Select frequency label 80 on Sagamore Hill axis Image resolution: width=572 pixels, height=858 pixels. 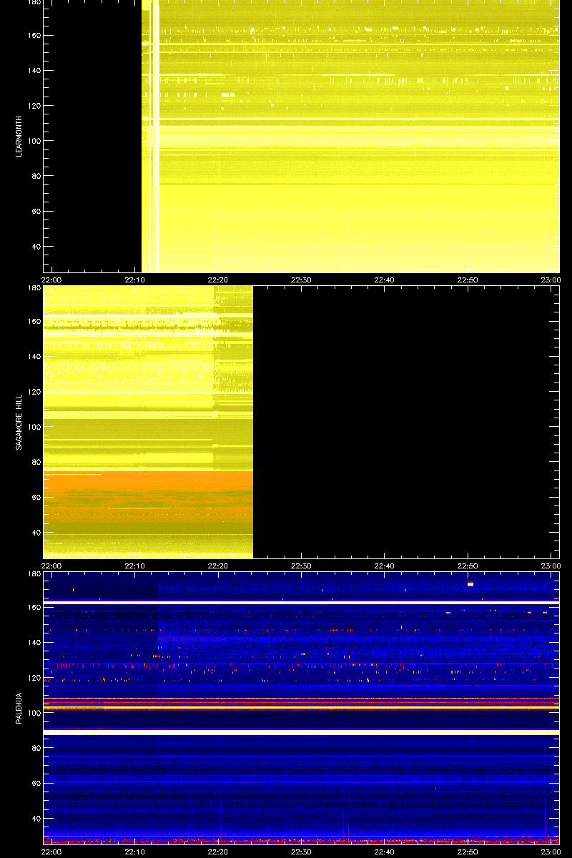tap(36, 462)
